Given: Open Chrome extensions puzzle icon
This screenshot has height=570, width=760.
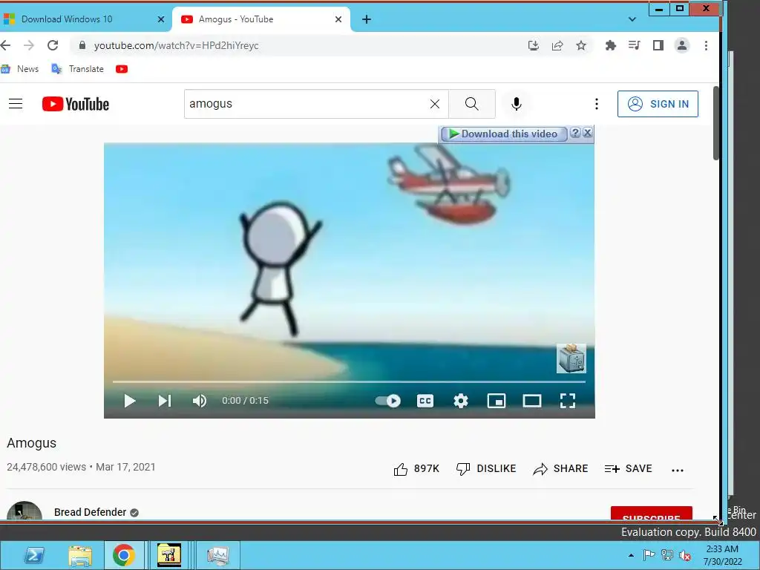Looking at the screenshot, I should (x=611, y=45).
